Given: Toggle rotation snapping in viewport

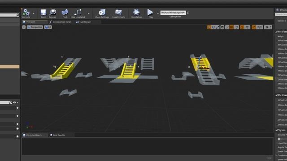Looking at the screenshot, I should point(242,27).
